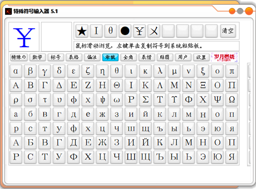Click the uppercase Greek Sigma Σ key
Viewport: 256px width, 189px height.
pos(145,100)
